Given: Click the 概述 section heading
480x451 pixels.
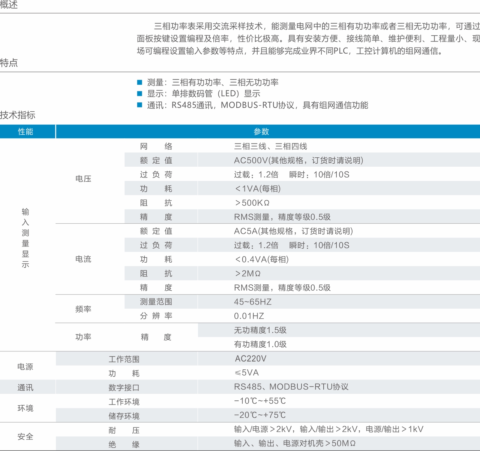Looking at the screenshot, I should click(9, 4).
